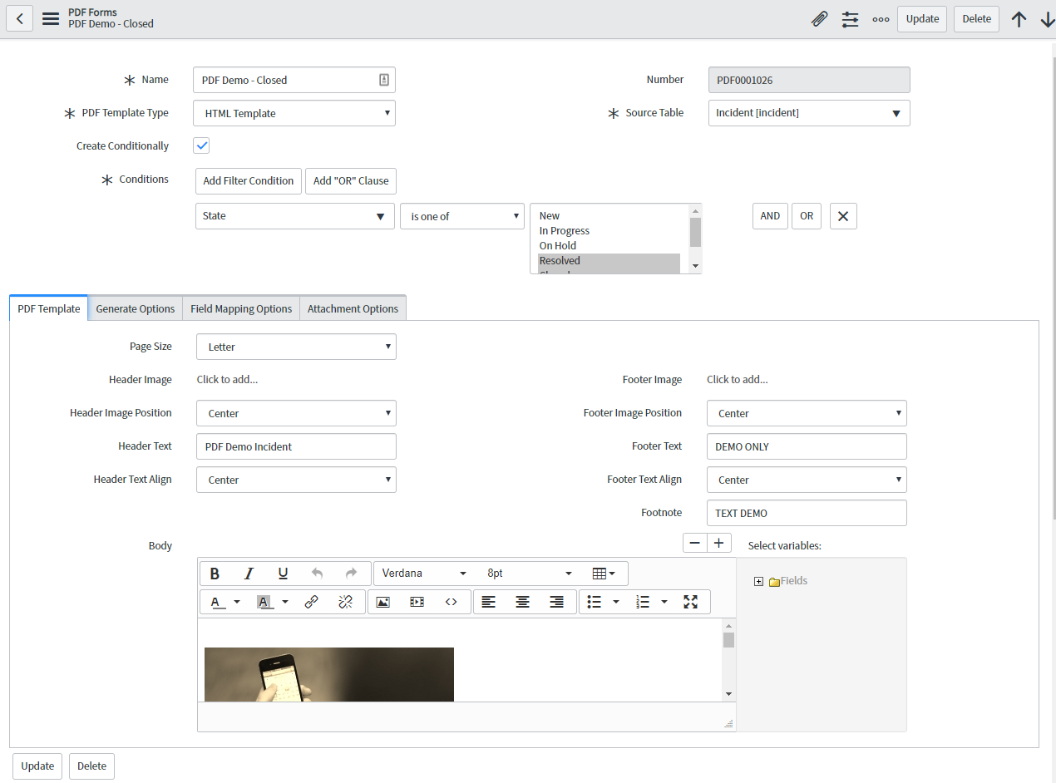1056x783 pixels.
Task: Undo the last edit in the Body editor
Action: click(317, 573)
